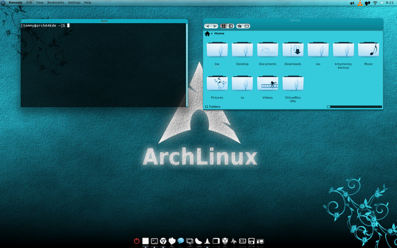Screen dimensions: 397x248
Task: Open VLC cone icon in system tray
Action: click(360, 3)
